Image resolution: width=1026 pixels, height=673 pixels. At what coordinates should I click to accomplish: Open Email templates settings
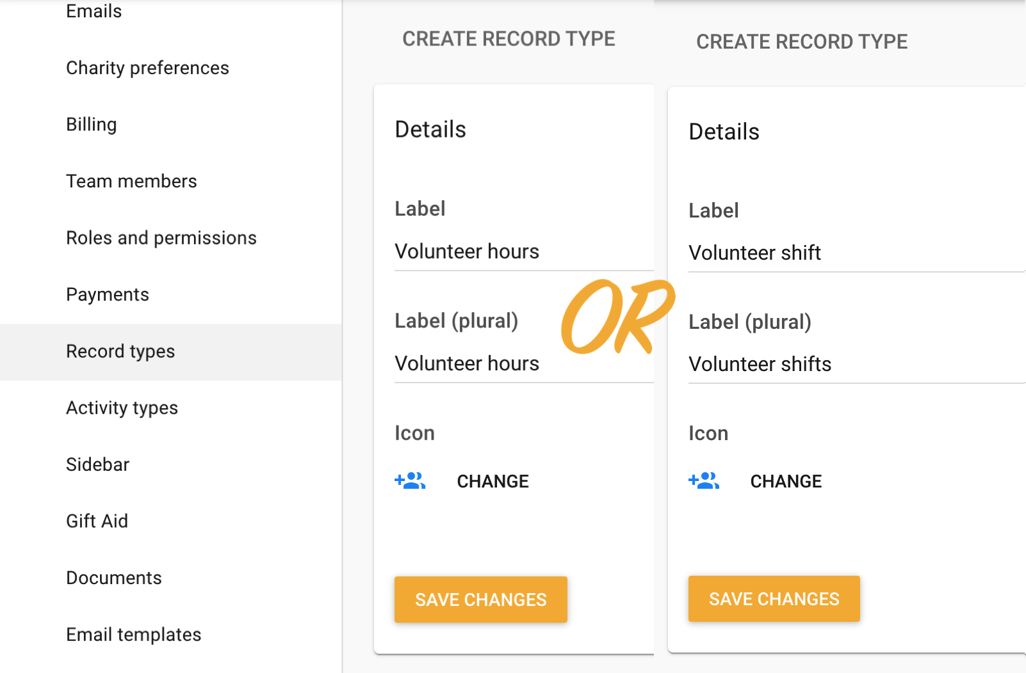(x=134, y=635)
